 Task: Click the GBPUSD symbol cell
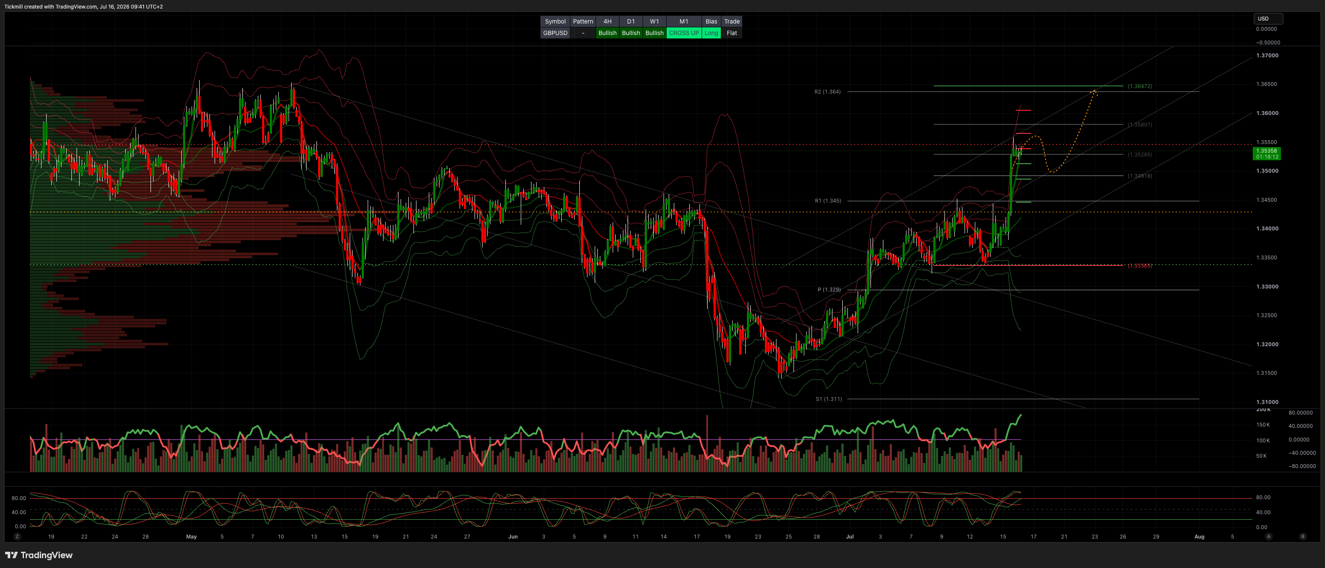[555, 33]
